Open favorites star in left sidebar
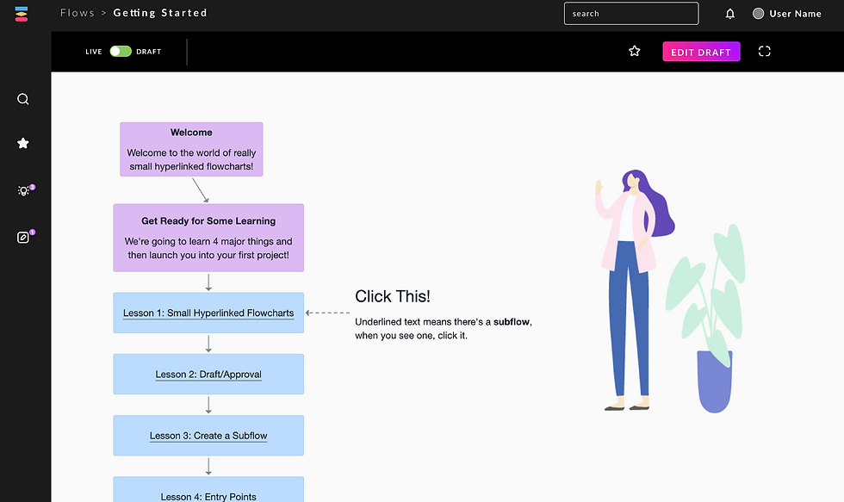Screen dimensions: 844x502 click(x=22, y=143)
